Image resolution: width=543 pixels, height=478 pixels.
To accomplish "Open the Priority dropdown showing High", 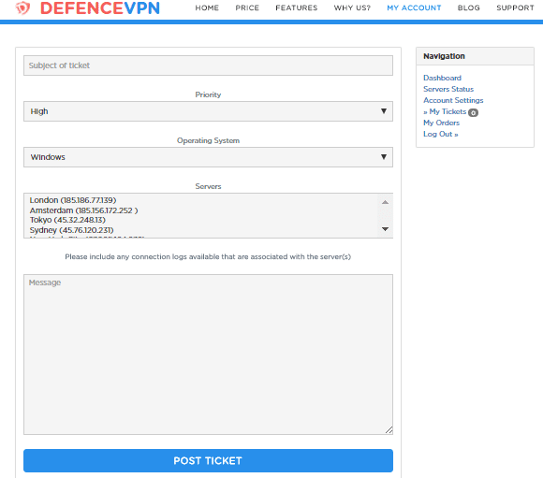I will [208, 111].
